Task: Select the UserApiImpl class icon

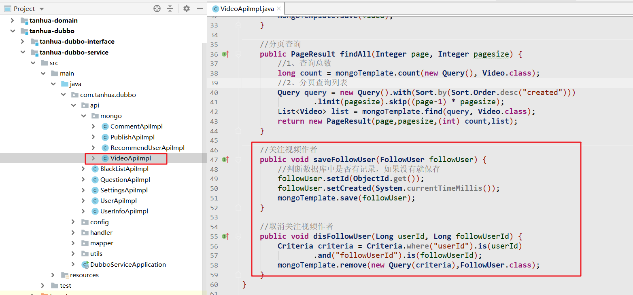Action: (x=95, y=200)
